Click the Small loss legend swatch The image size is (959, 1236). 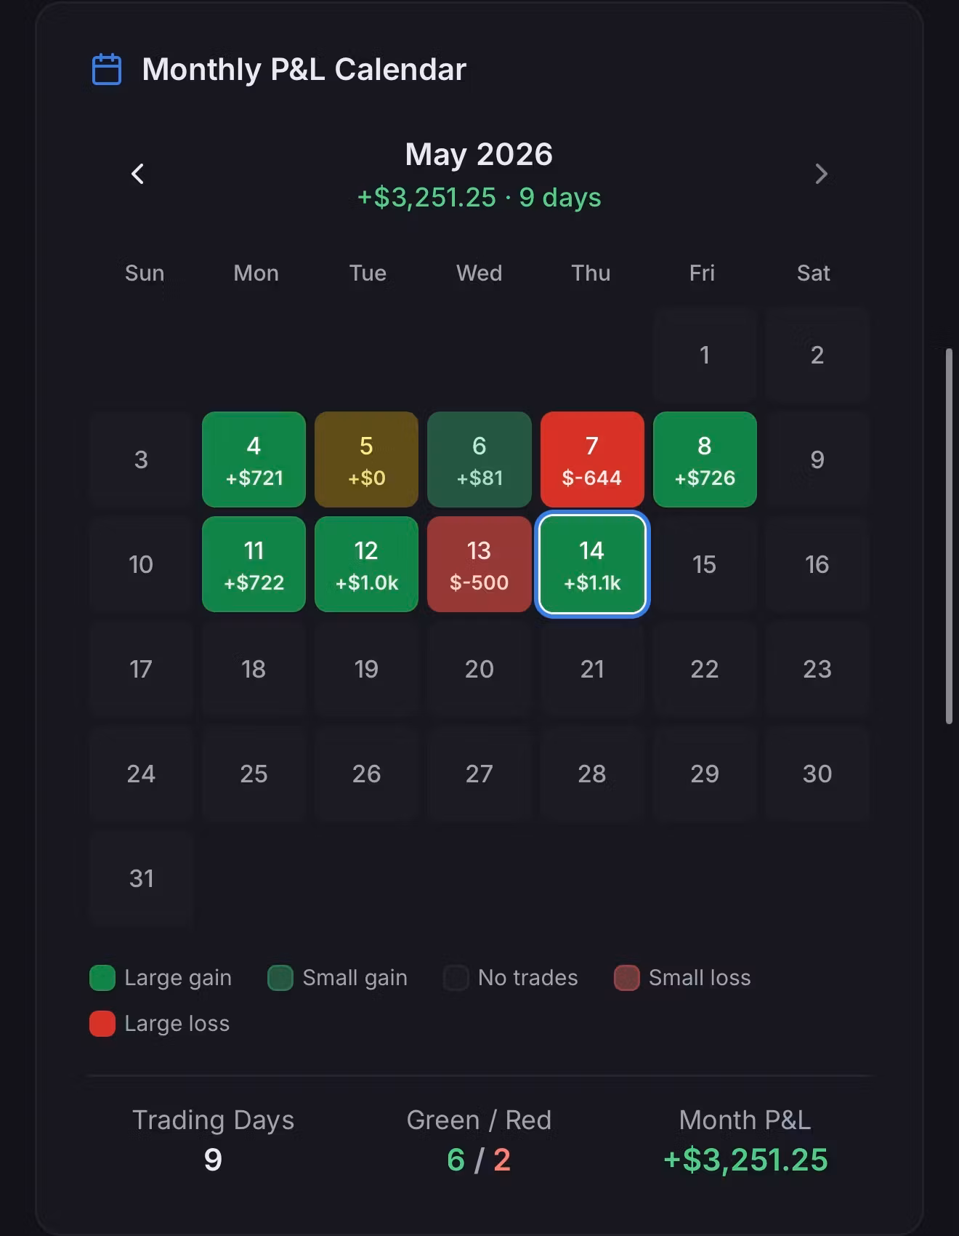click(627, 978)
